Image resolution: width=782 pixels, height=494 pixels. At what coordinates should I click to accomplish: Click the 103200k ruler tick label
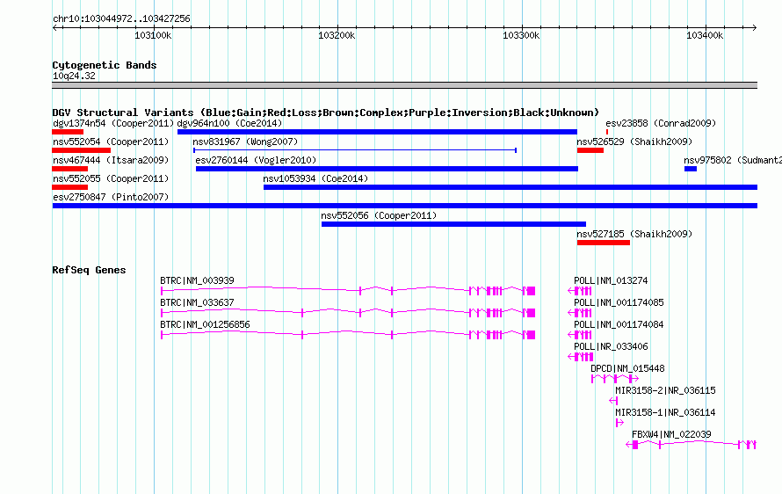tap(337, 35)
